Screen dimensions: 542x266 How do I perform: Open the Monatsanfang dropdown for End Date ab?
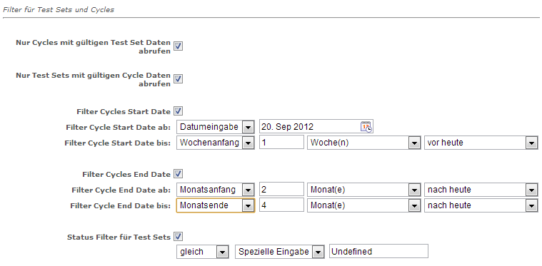216,190
